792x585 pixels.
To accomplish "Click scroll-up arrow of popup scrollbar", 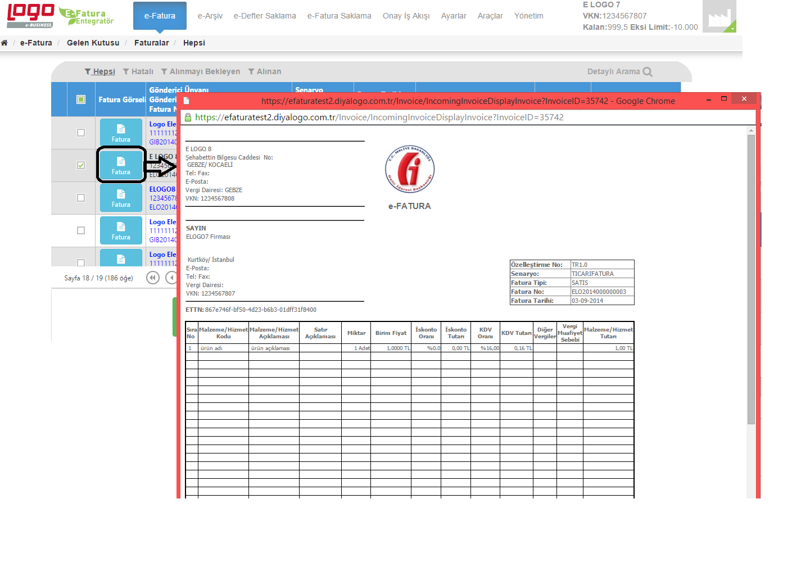I will 751,130.
